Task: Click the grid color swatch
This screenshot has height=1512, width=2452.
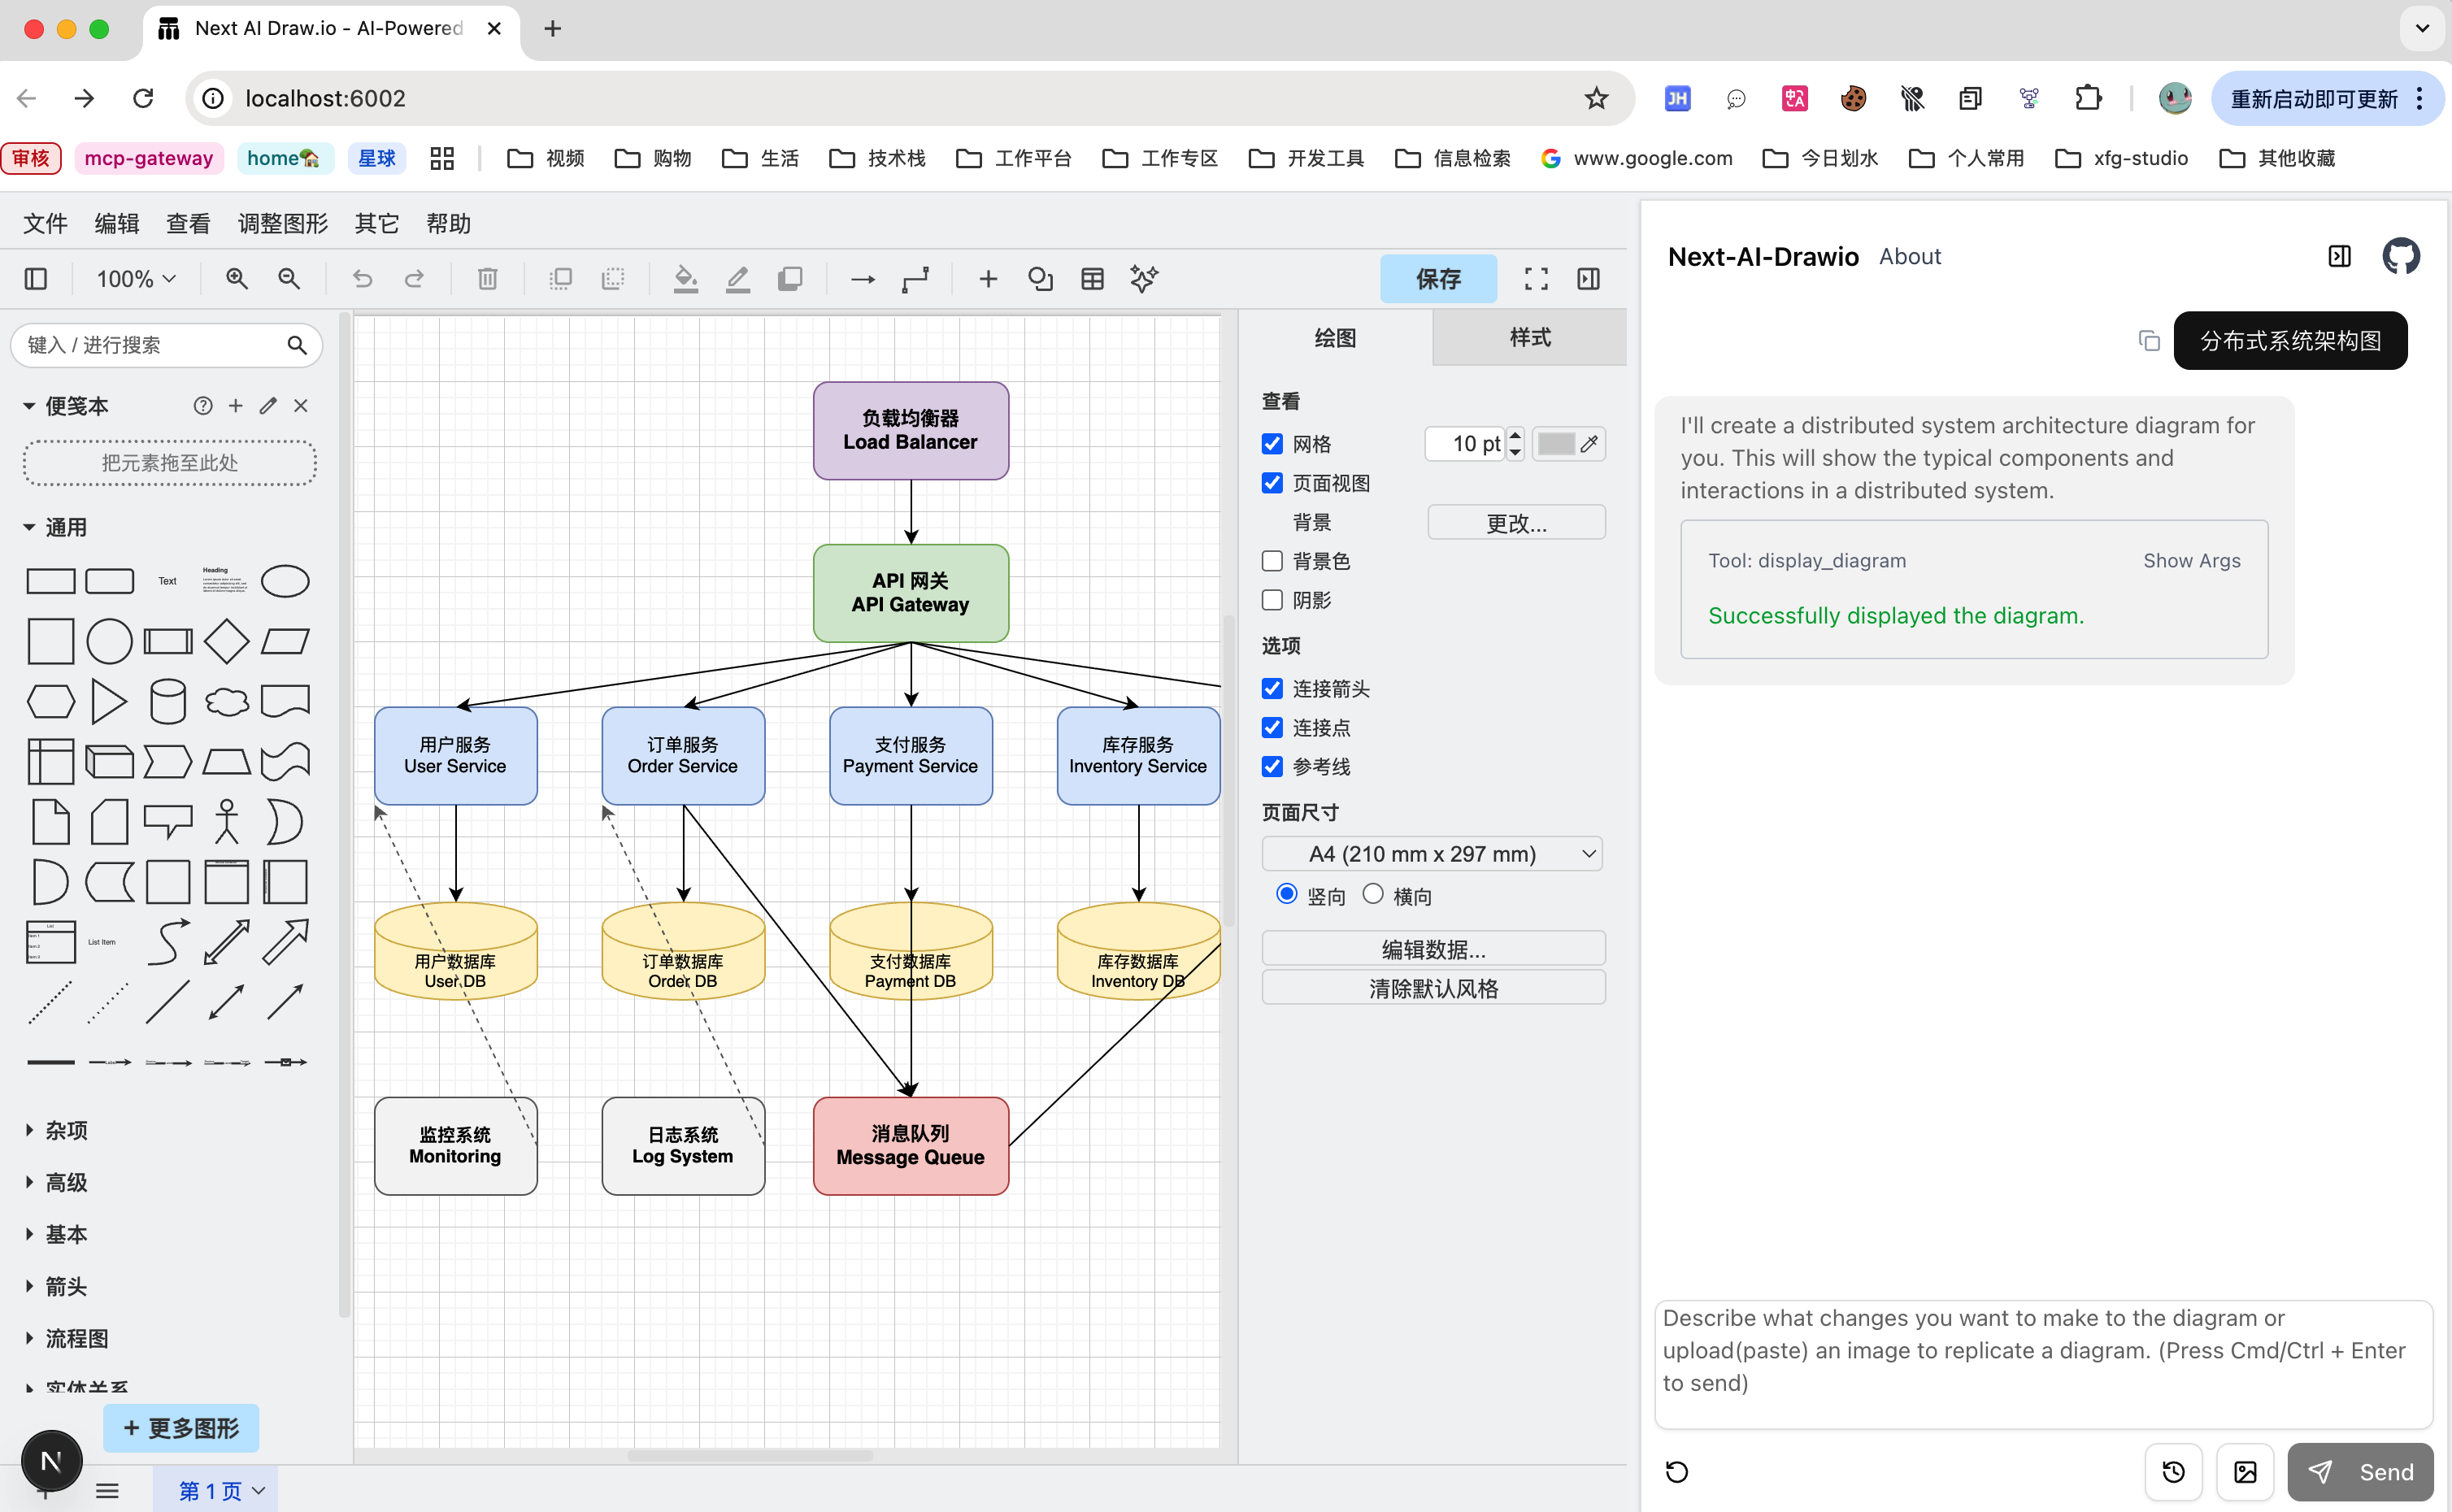Action: click(1556, 444)
